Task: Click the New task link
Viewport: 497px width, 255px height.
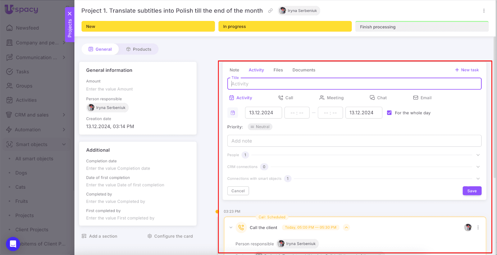Action: click(467, 70)
